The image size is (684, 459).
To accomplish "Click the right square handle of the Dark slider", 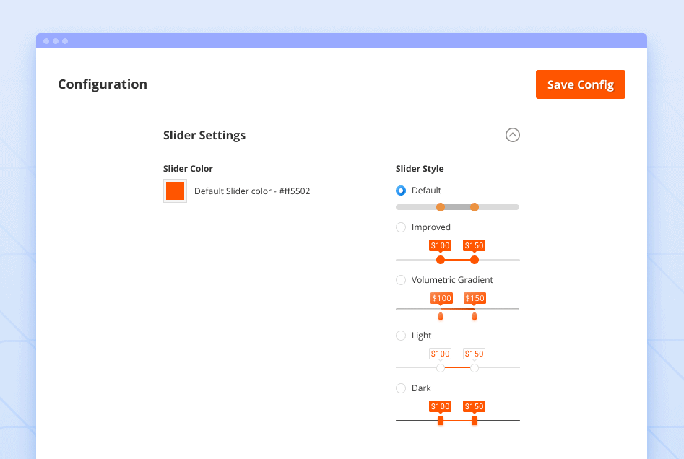I will click(475, 420).
